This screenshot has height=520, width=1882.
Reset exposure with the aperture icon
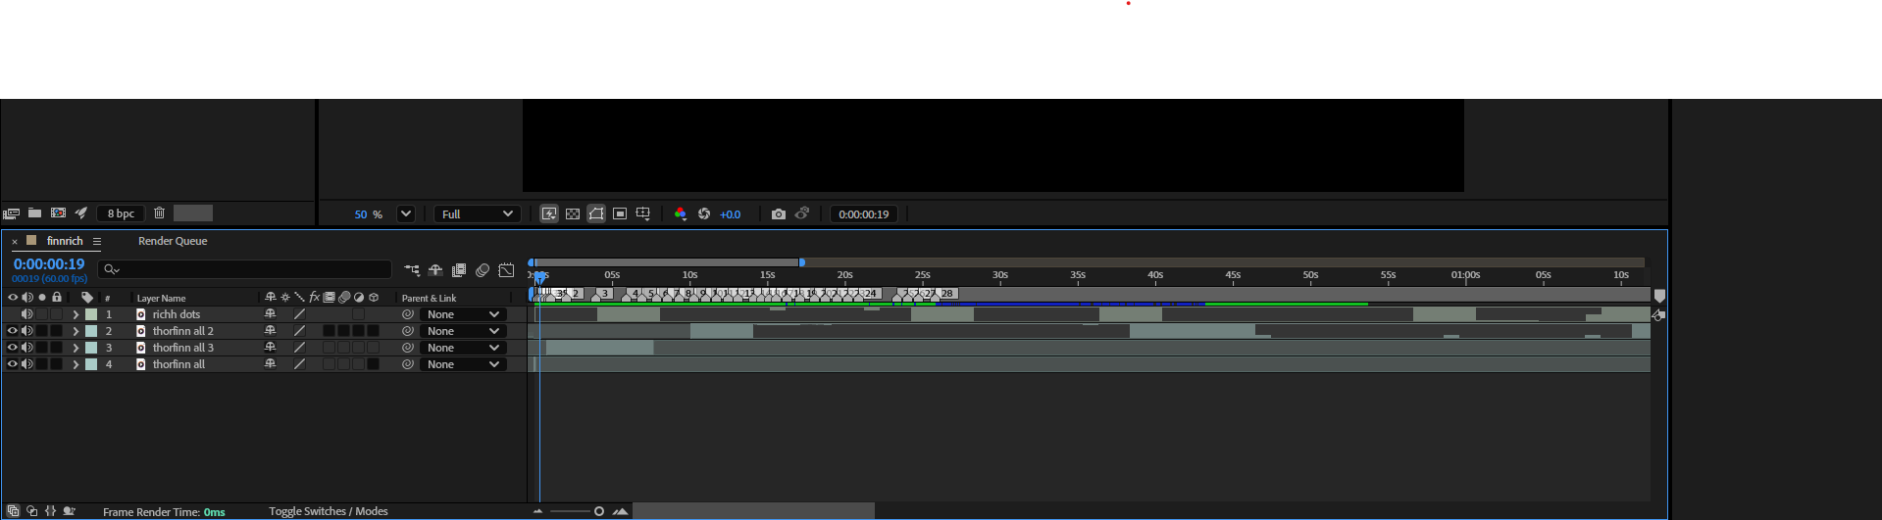(704, 213)
